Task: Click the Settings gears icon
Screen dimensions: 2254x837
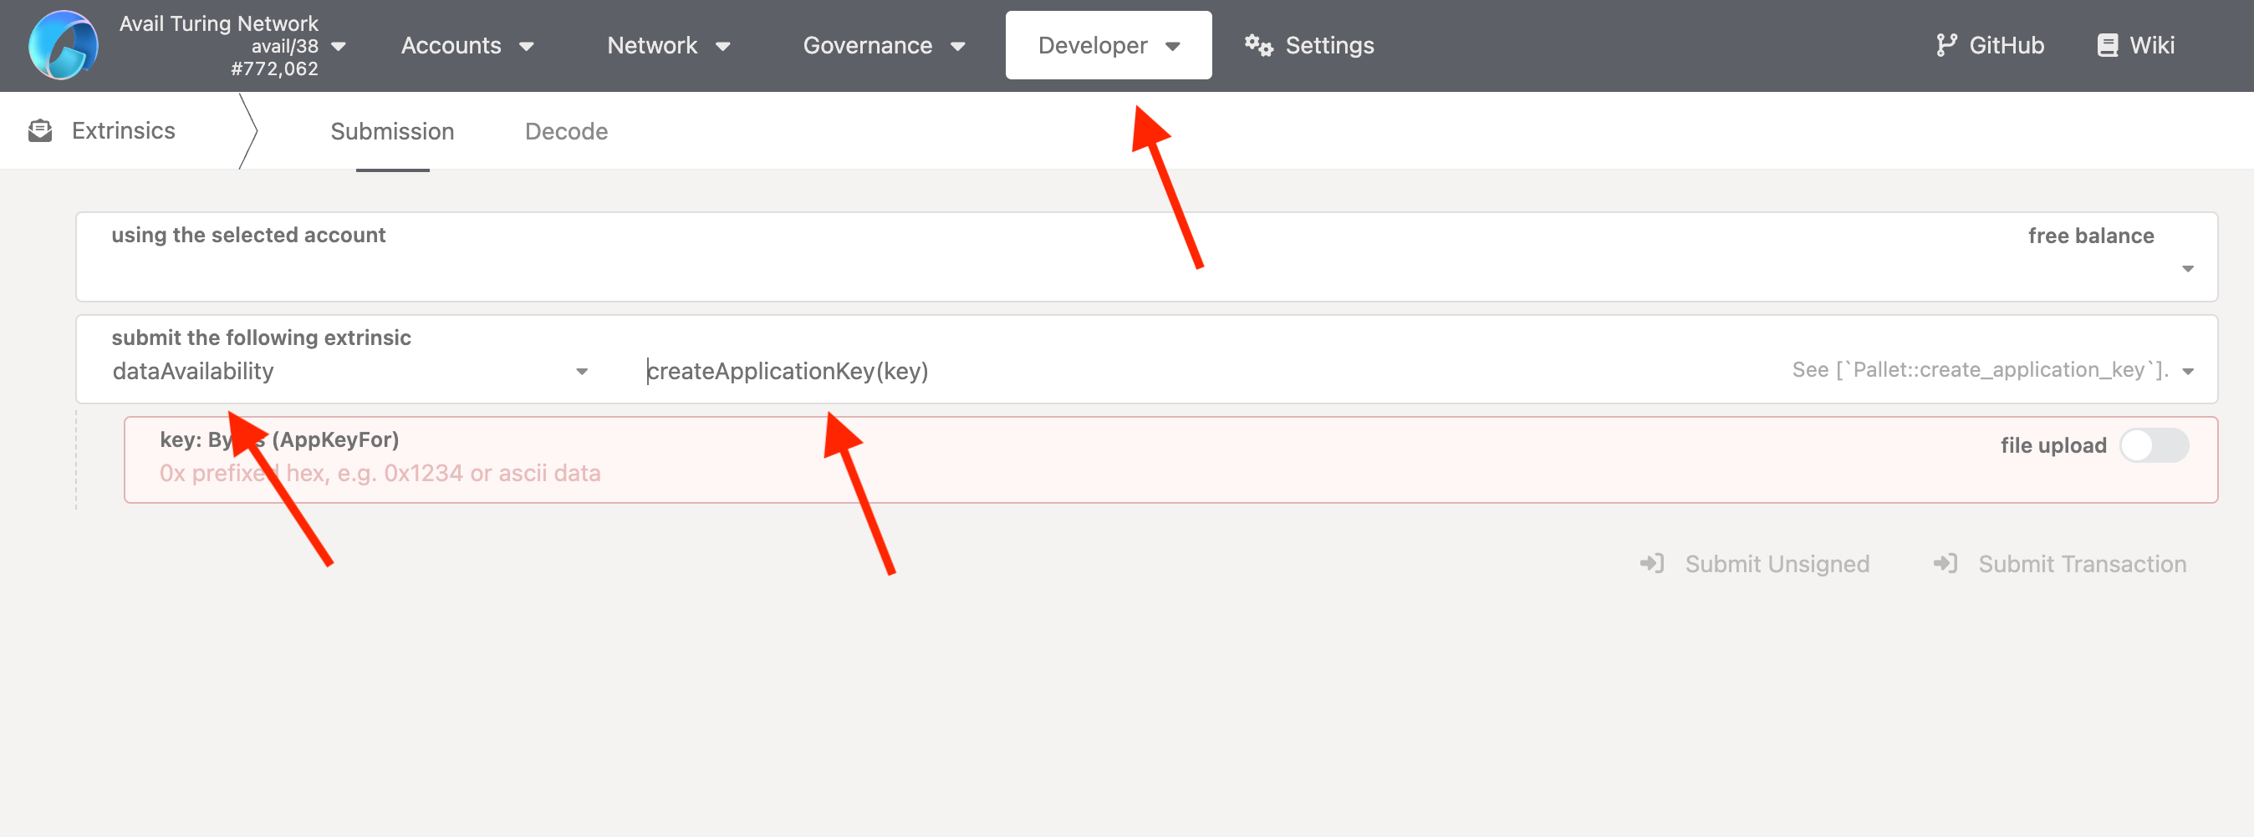Action: click(1258, 45)
